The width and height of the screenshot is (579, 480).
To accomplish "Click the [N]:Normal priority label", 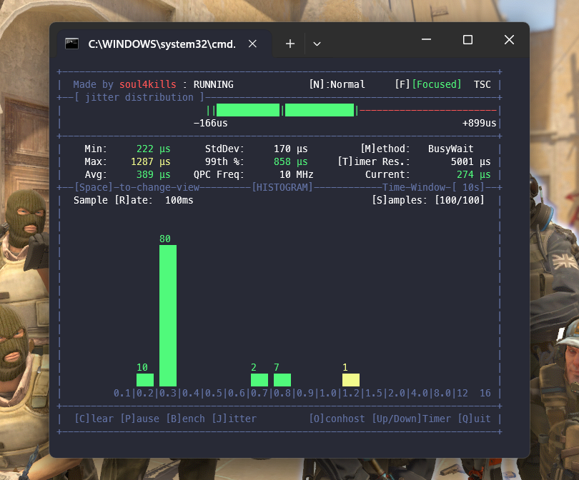I will pos(337,84).
